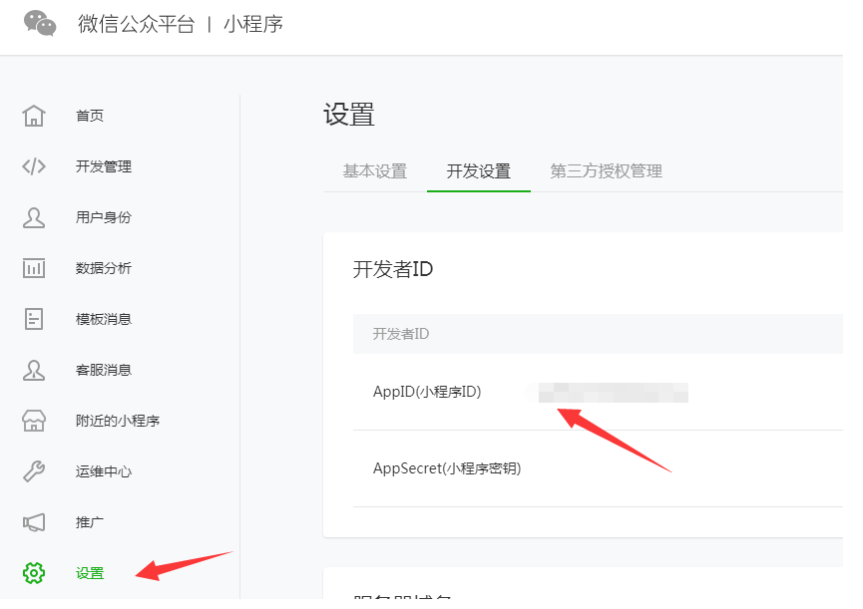Select the 第三方授权管理 tab
Image resolution: width=863 pixels, height=609 pixels.
tap(605, 170)
